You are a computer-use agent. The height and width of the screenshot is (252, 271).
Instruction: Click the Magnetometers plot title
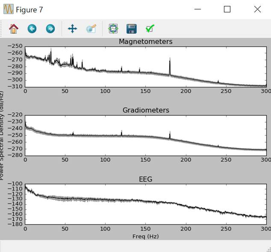(145, 41)
